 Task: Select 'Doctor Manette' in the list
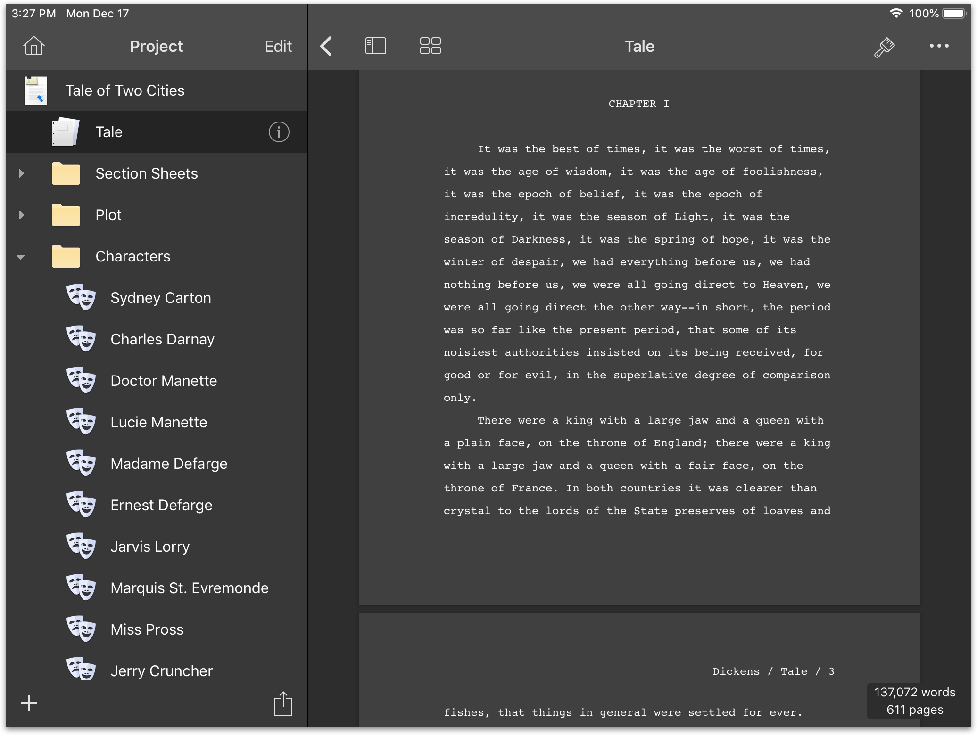click(164, 381)
